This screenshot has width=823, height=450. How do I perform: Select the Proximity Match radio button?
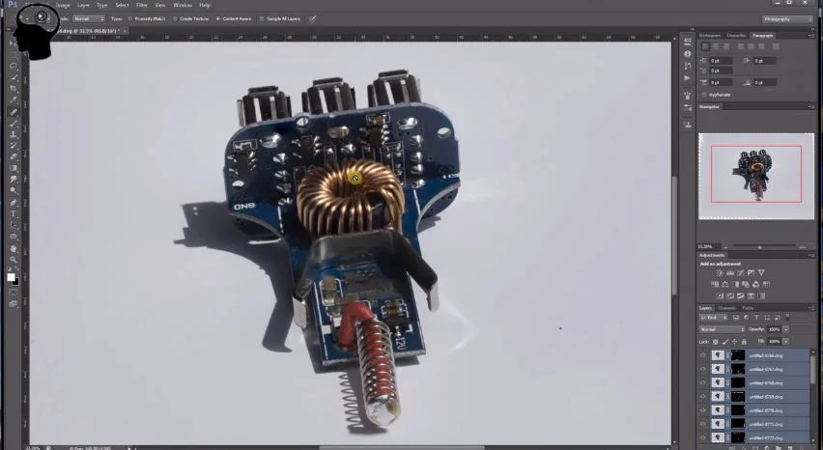(130, 19)
